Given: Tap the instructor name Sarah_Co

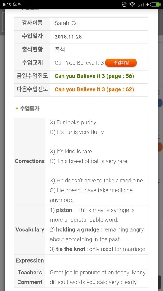Looking at the screenshot, I should (x=66, y=23).
